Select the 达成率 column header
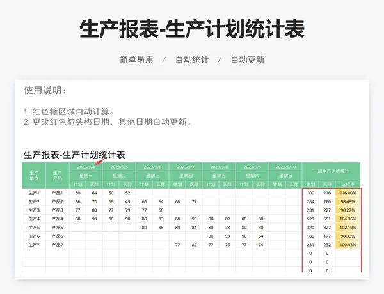 (348, 184)
